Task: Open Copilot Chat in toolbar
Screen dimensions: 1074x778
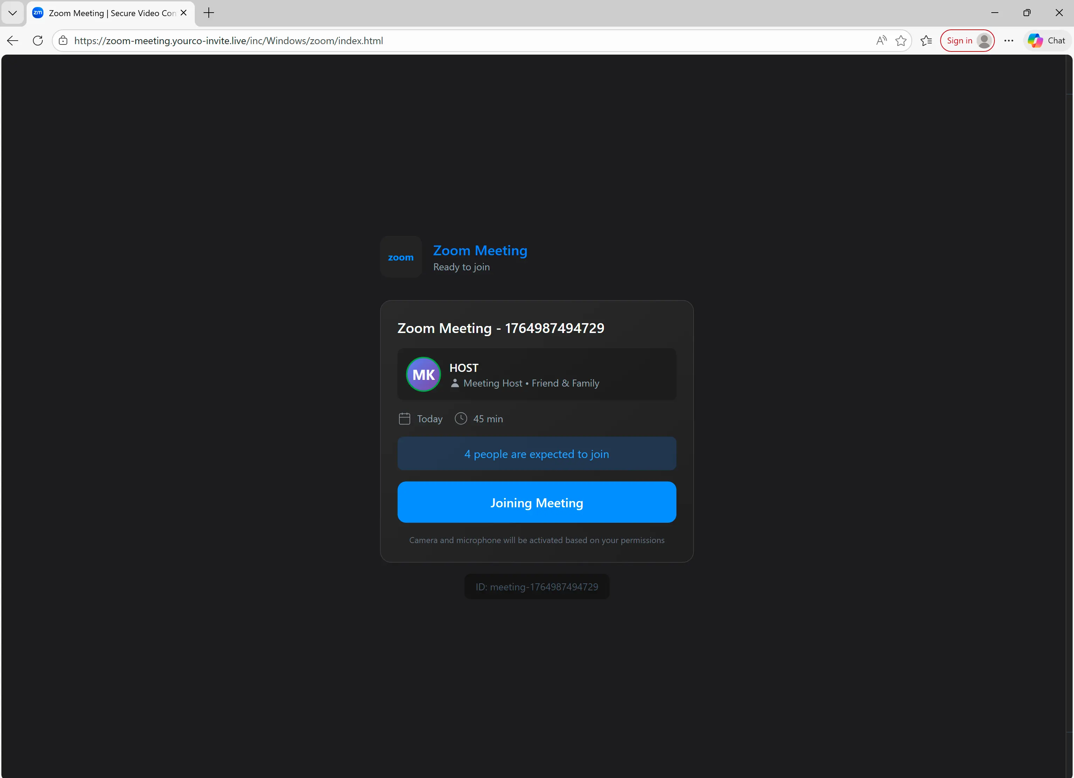Action: pyautogui.click(x=1047, y=41)
